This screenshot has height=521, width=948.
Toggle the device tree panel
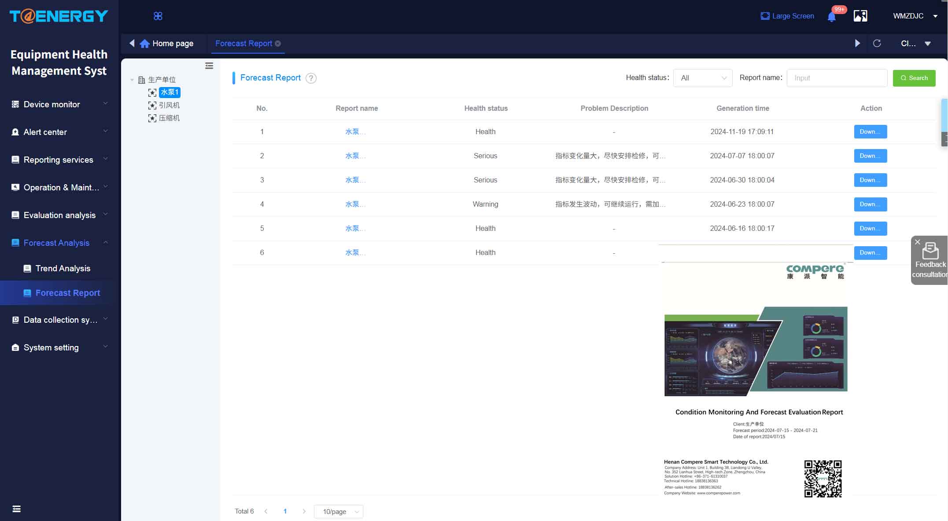(209, 66)
